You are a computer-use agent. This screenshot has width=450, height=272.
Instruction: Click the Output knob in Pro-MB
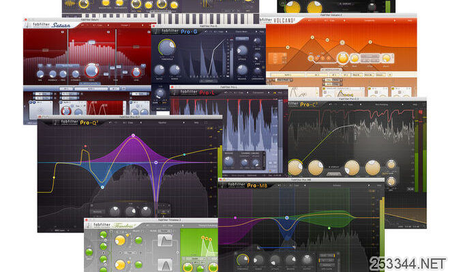pyautogui.click(x=307, y=260)
